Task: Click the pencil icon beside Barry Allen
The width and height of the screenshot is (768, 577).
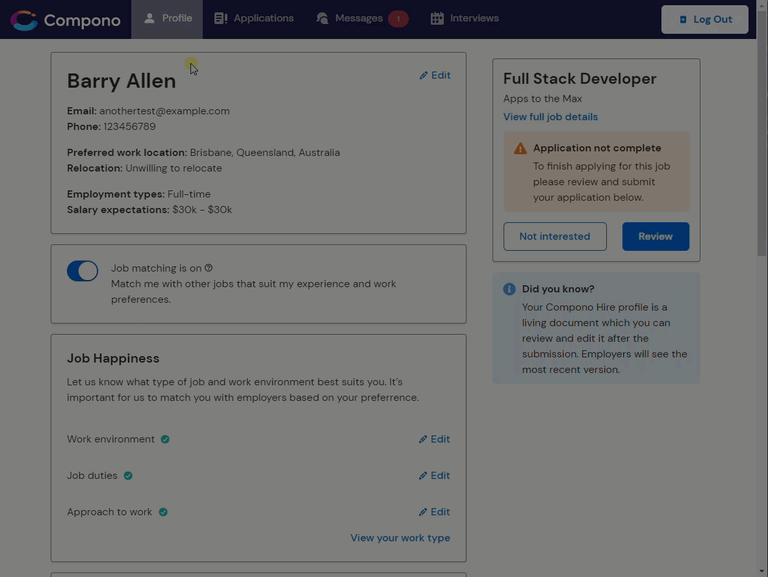Action: click(424, 75)
